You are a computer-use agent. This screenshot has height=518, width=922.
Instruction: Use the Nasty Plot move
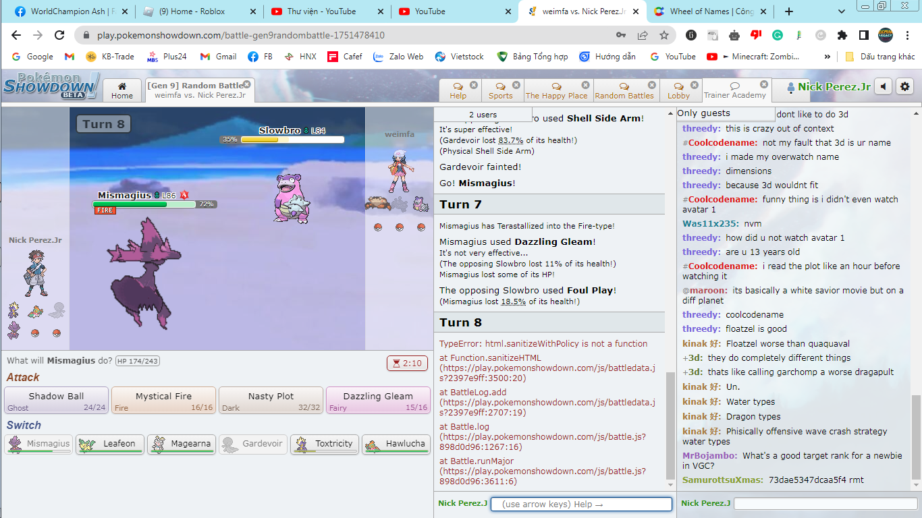[x=271, y=400]
